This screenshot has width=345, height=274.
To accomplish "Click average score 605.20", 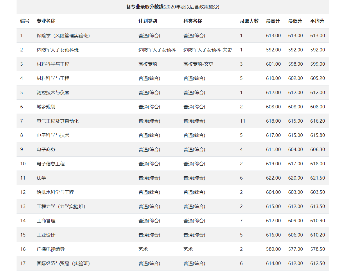I will pyautogui.click(x=317, y=78).
